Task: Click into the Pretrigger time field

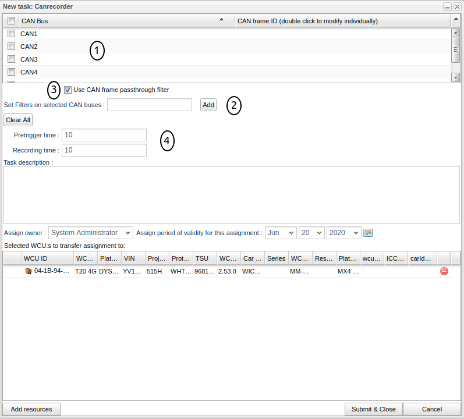Action: pos(104,135)
